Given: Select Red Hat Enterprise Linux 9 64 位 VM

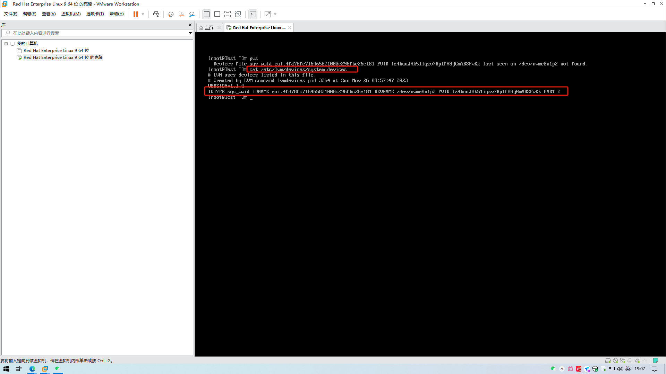Looking at the screenshot, I should [56, 51].
